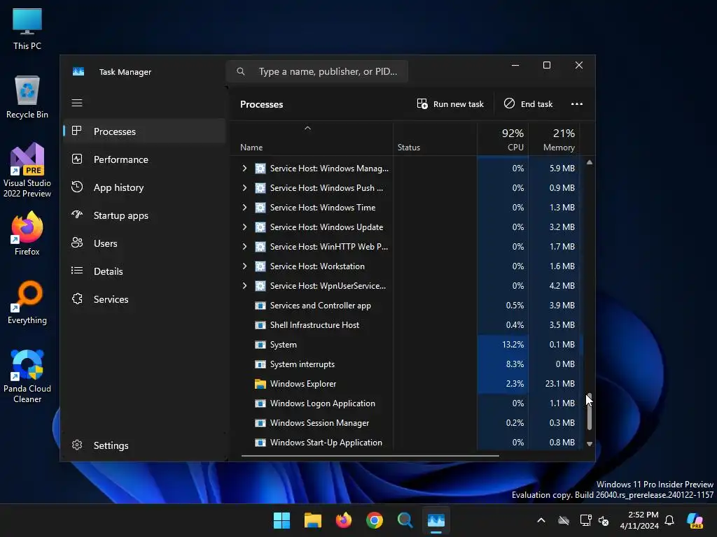This screenshot has height=537, width=717.
Task: Open Copilot Preview icon in taskbar corner
Action: (x=695, y=520)
